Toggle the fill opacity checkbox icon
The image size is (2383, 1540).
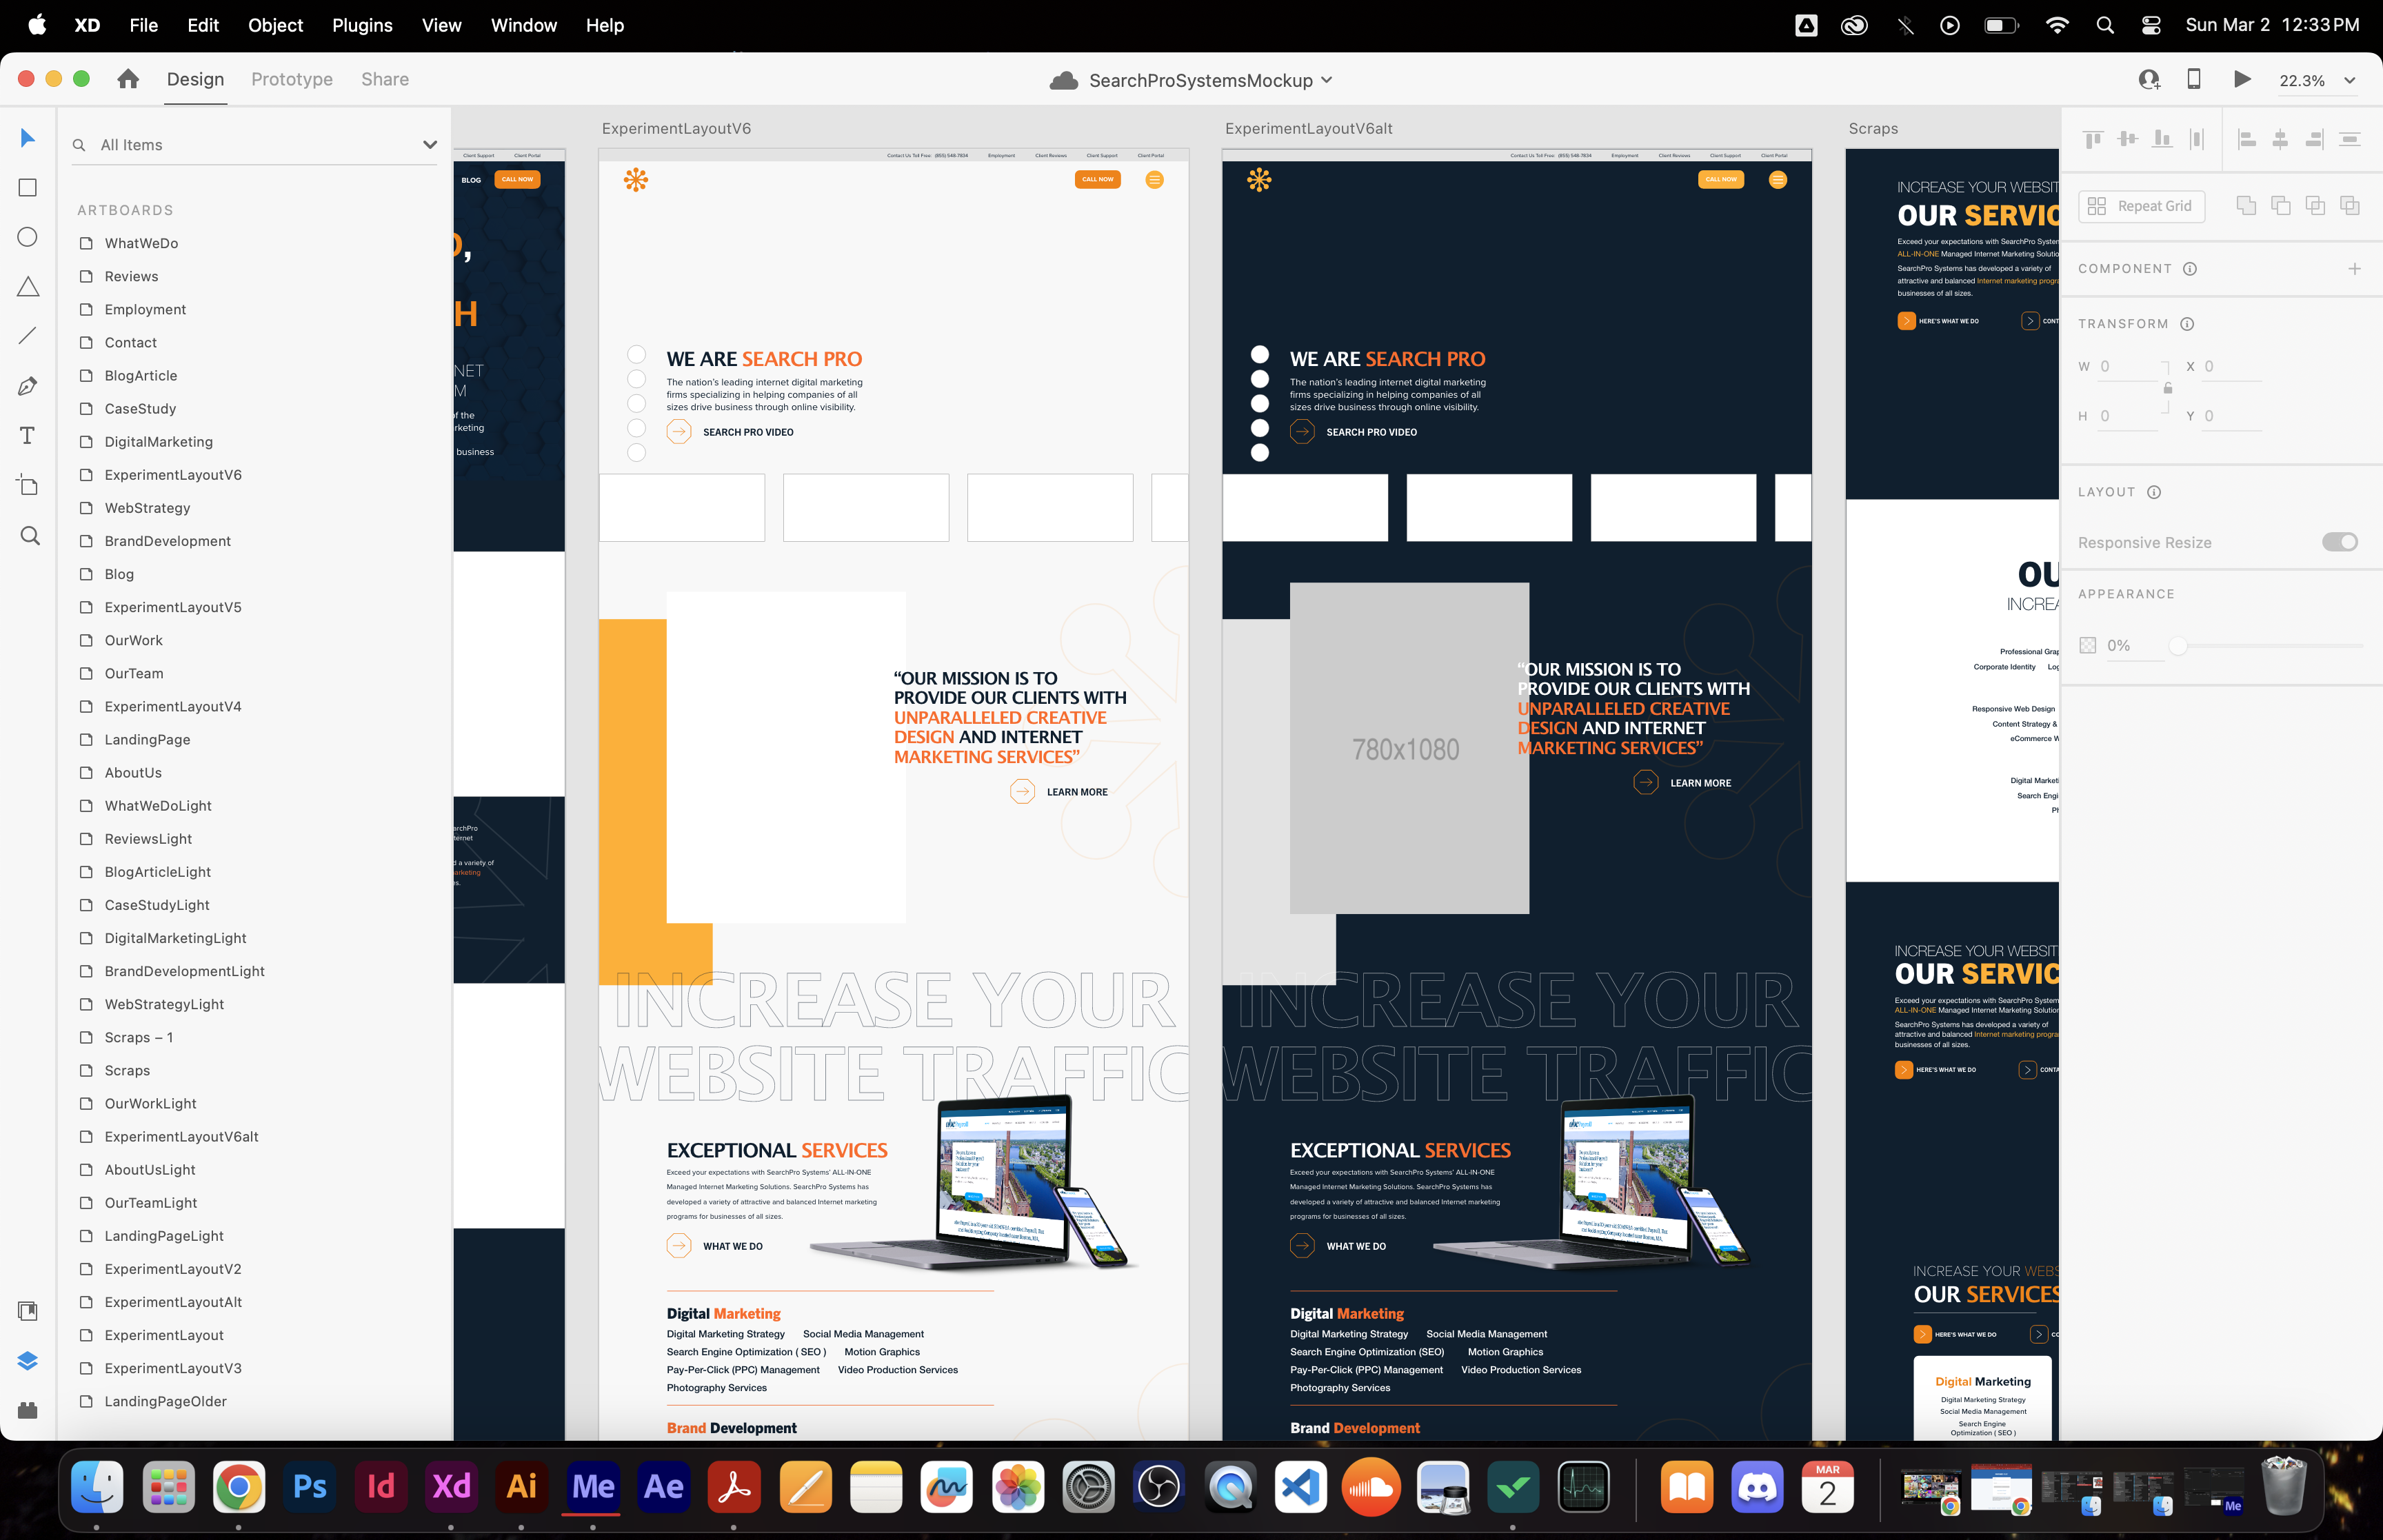click(x=2088, y=645)
